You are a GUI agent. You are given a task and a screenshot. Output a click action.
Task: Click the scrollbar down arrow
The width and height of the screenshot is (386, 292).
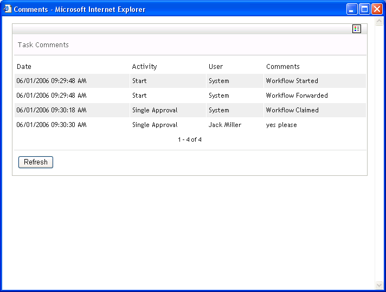(x=379, y=285)
